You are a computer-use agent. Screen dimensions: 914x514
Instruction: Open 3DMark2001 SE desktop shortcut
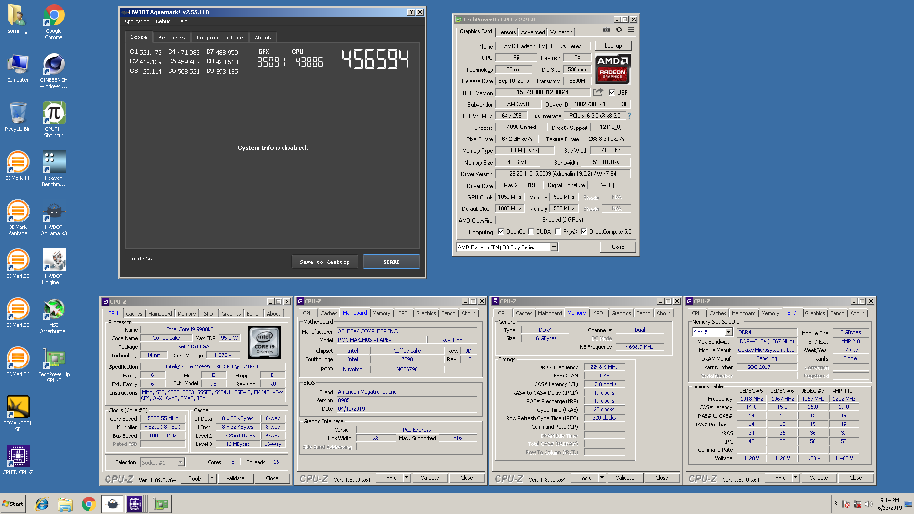pos(18,414)
